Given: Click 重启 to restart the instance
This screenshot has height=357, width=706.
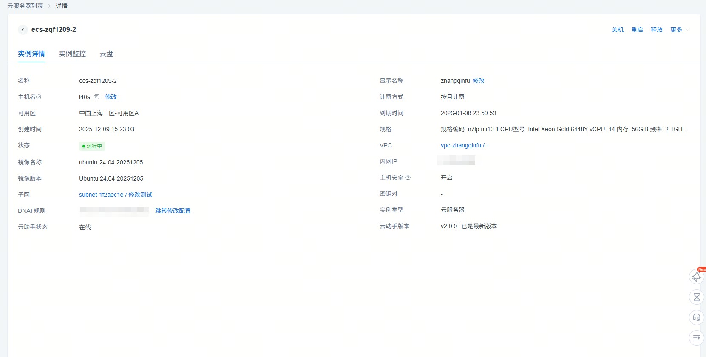Looking at the screenshot, I should pyautogui.click(x=637, y=30).
